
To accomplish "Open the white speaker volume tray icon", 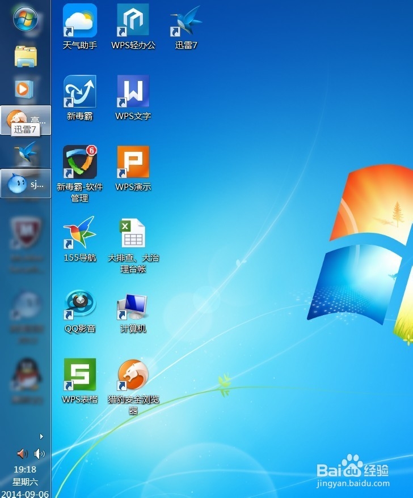I will click(x=39, y=454).
